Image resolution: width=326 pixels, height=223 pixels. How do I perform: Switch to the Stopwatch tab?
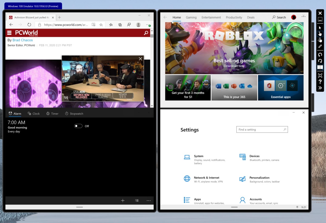coord(74,114)
